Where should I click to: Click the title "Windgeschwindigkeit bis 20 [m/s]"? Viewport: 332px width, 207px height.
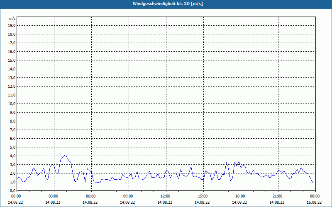click(x=168, y=4)
